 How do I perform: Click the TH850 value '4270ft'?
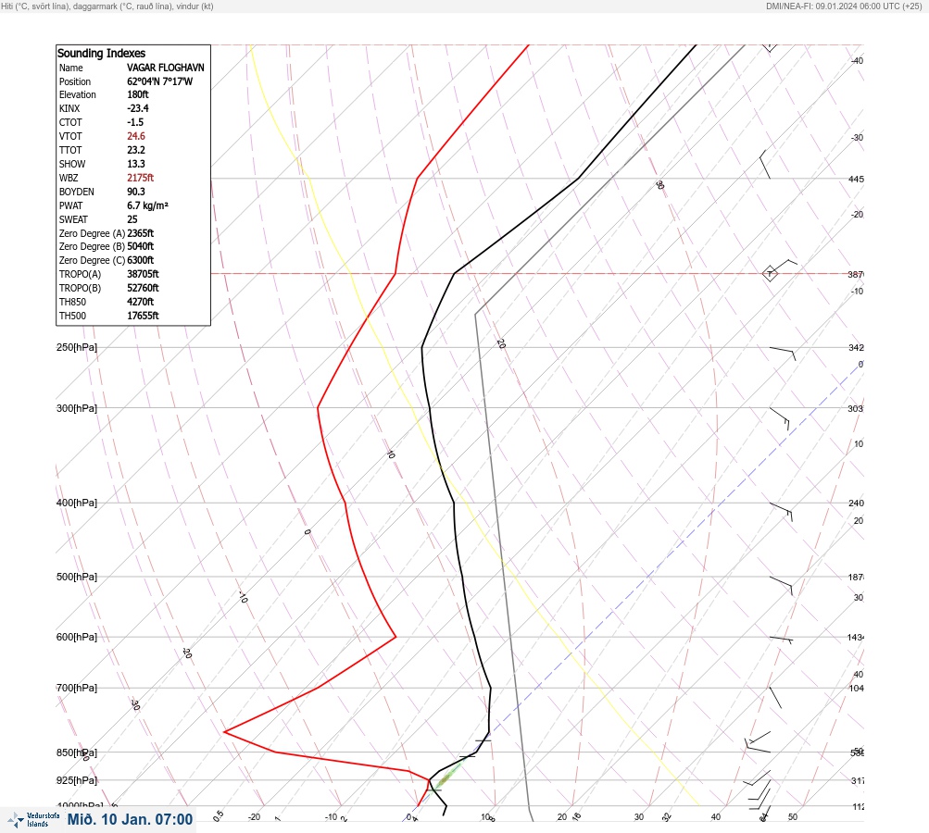tap(140, 302)
